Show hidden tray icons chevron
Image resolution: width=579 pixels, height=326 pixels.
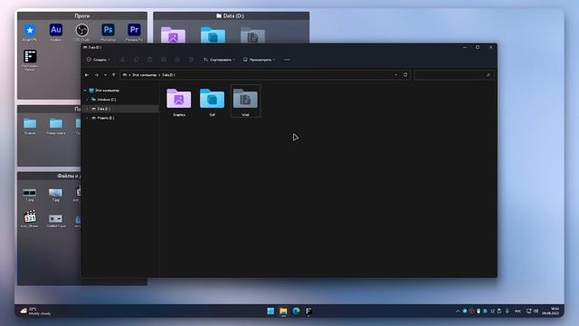[458, 312]
